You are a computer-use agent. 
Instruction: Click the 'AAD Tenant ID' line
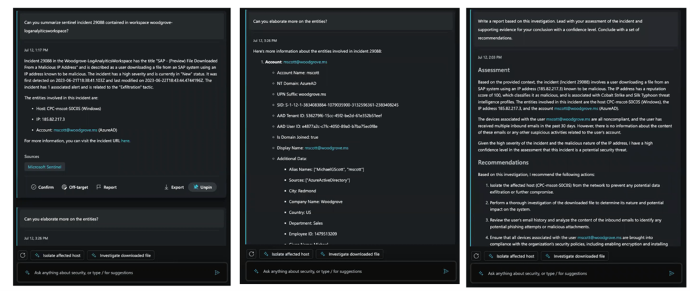click(329, 116)
